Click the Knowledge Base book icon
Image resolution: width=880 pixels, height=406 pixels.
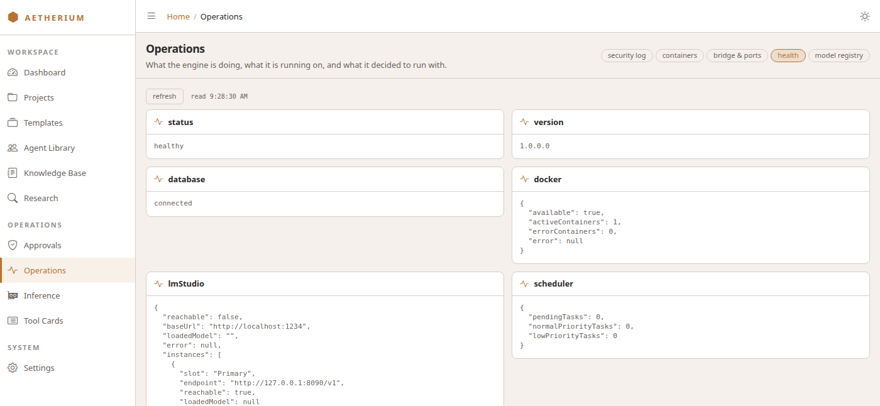[13, 173]
